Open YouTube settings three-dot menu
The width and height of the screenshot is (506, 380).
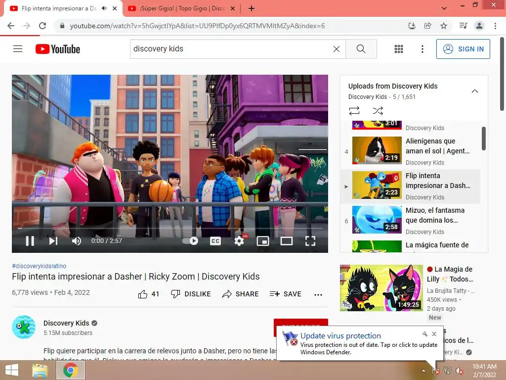[x=422, y=49]
